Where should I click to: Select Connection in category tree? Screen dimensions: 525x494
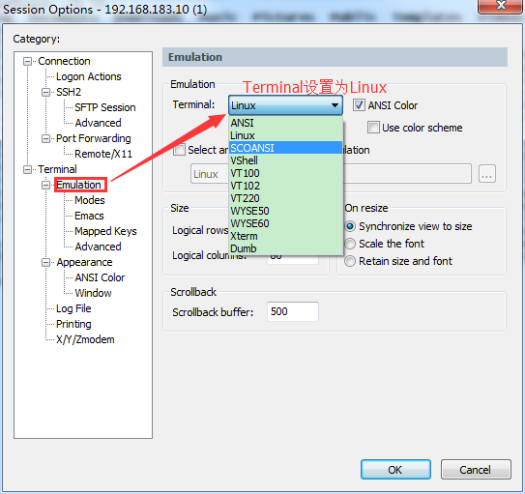(64, 61)
